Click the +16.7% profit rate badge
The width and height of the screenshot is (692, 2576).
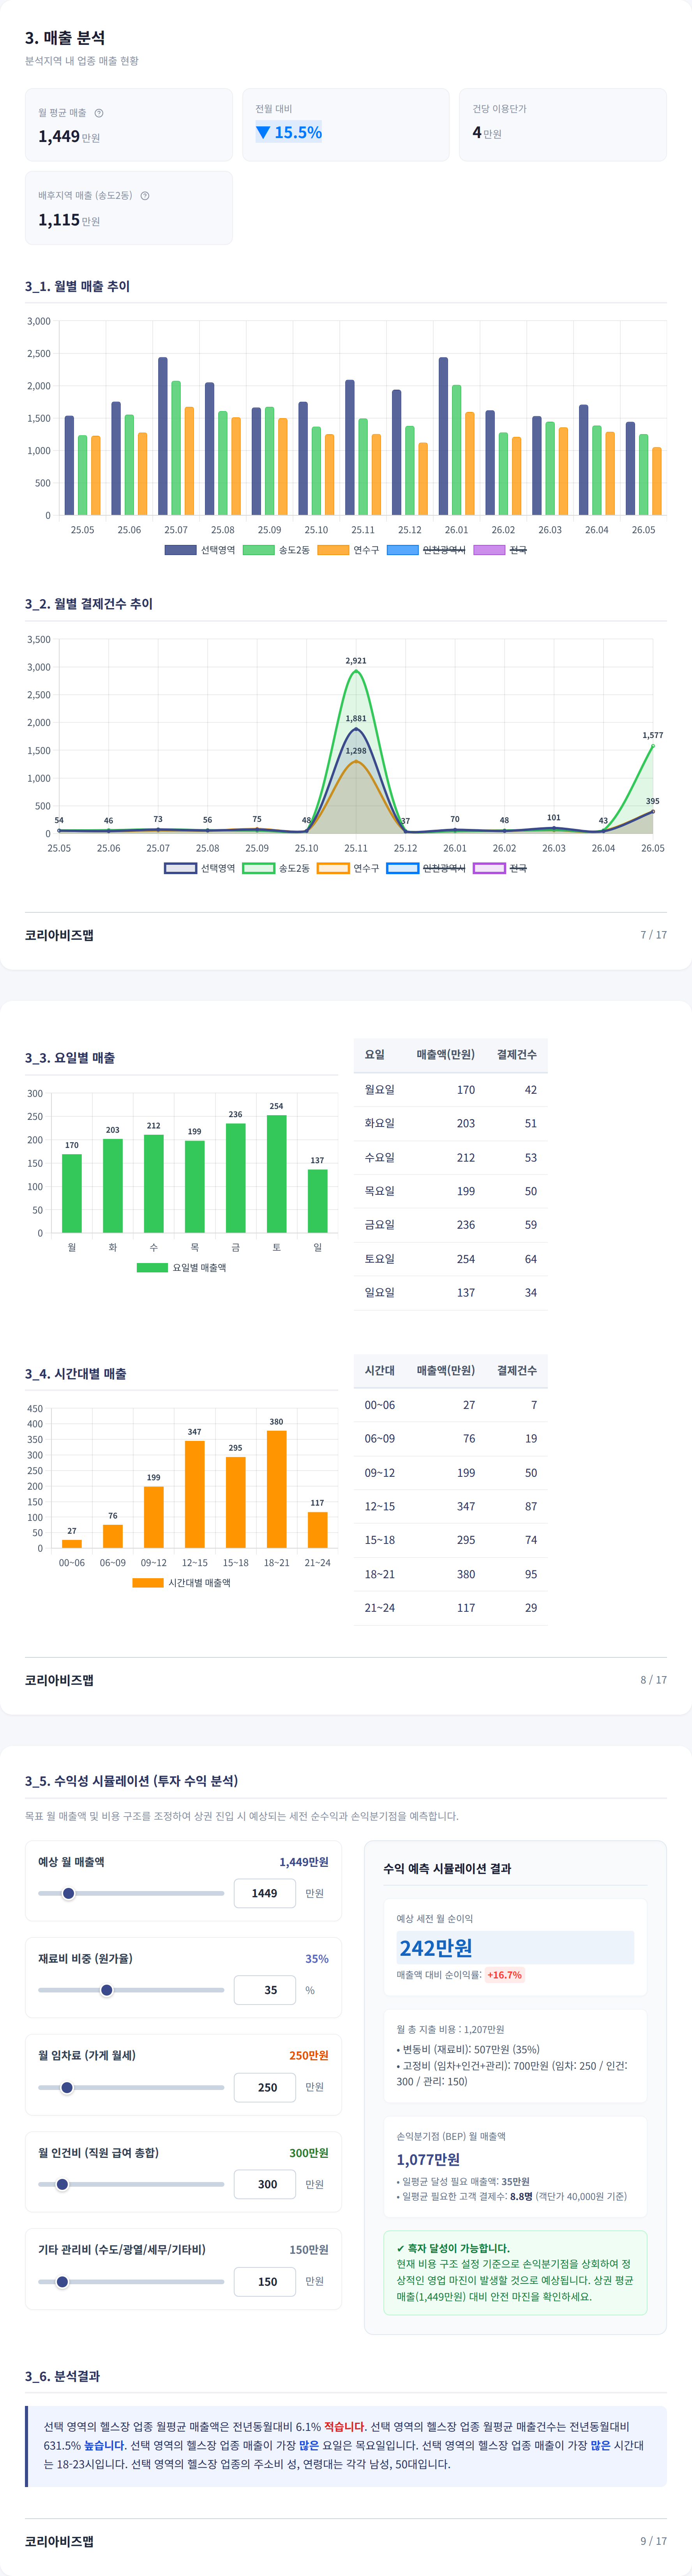(x=504, y=1975)
